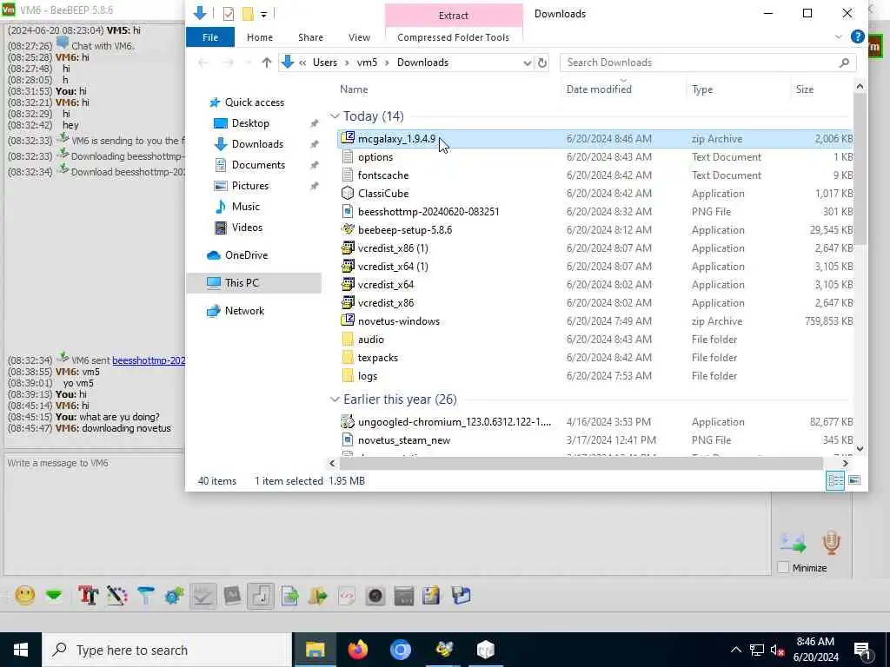Go up one folder level with the arrow
890x667 pixels.
point(266,63)
